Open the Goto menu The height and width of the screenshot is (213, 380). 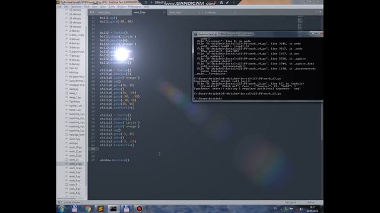(x=103, y=7)
